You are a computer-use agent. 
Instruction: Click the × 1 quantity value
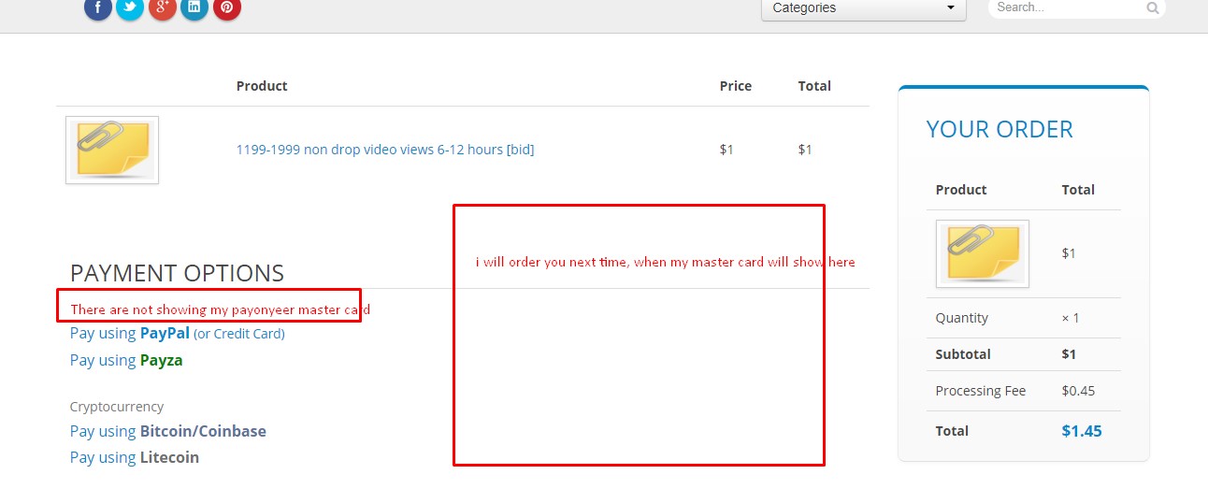[1071, 318]
